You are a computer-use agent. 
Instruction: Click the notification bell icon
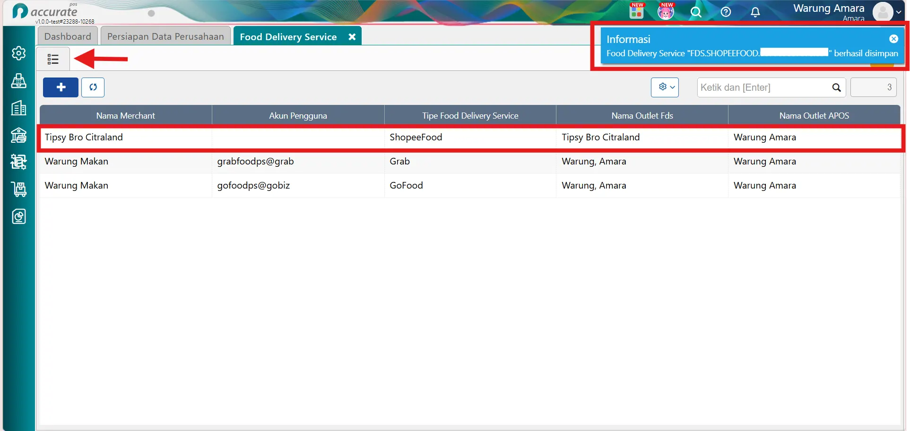[755, 12]
